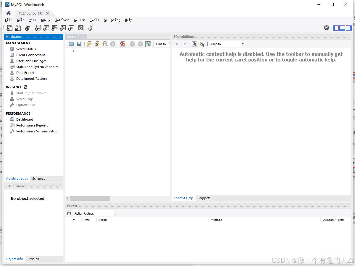Switch to the Schemas tab

[39, 179]
